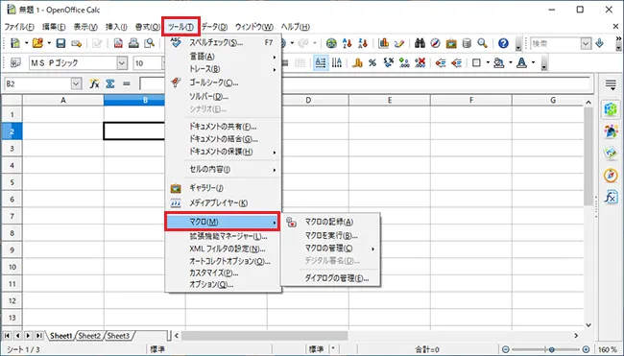Open Find & Replace binoculars icon
The width and height of the screenshot is (624, 356).
point(420,43)
